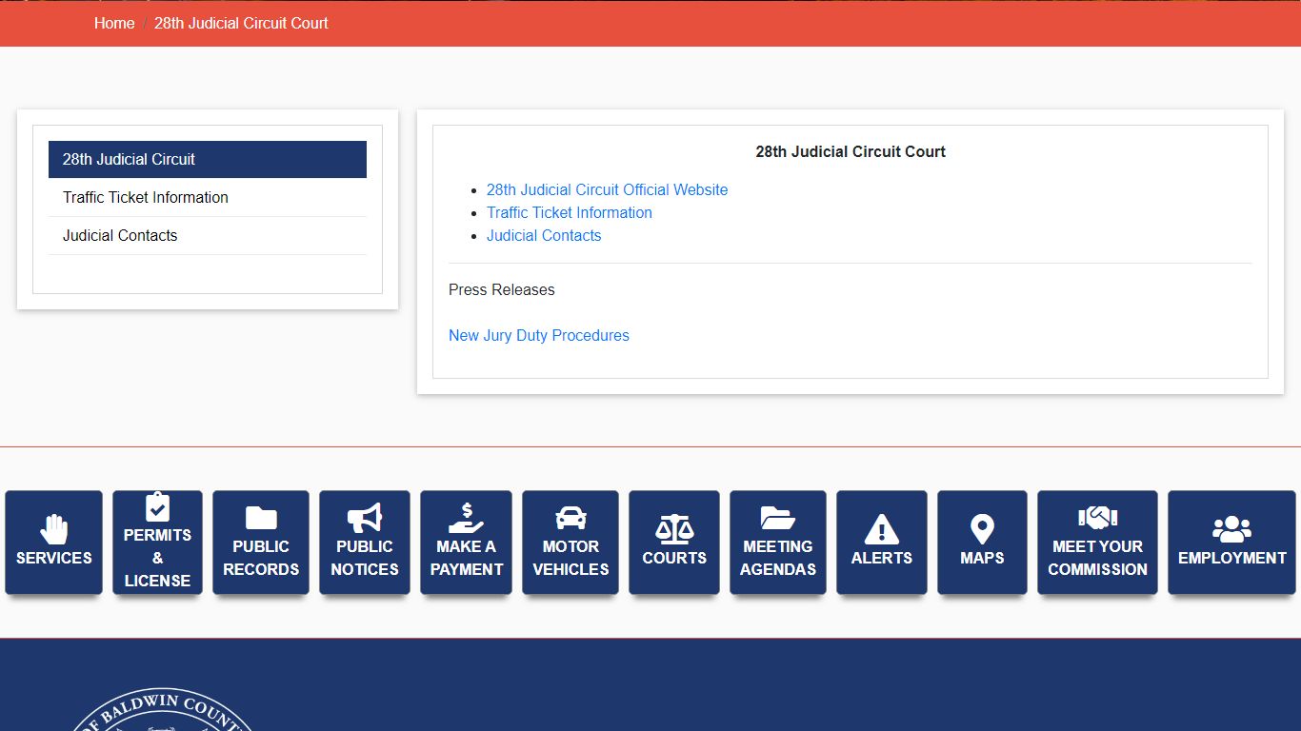The height and width of the screenshot is (731, 1301).
Task: Click the Alerts warning triangle icon
Action: click(x=881, y=529)
